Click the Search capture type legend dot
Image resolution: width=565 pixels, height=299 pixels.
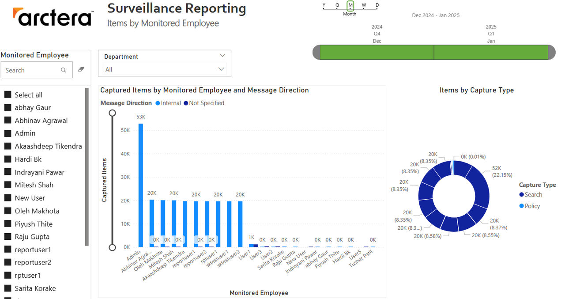[x=522, y=195]
